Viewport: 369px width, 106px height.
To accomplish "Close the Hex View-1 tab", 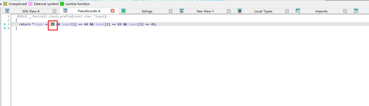I will point(229,11).
